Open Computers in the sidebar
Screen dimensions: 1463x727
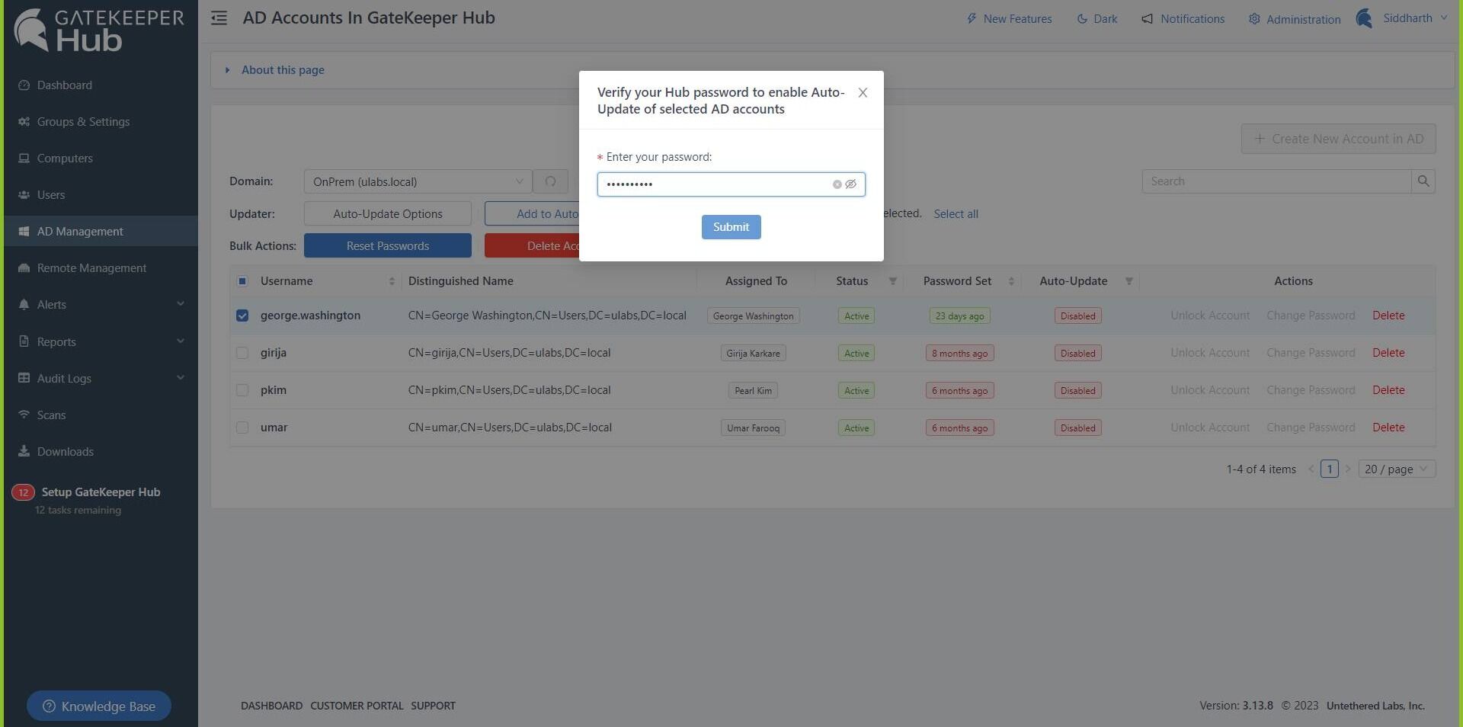pyautogui.click(x=101, y=159)
